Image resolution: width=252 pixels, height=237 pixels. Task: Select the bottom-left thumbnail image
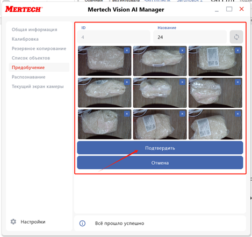(x=105, y=124)
